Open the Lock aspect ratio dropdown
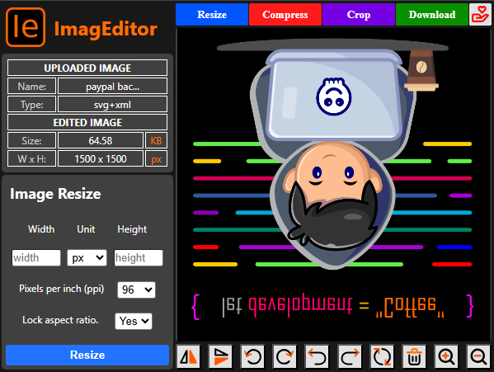Screen dimensions: 494x372 click(x=134, y=321)
